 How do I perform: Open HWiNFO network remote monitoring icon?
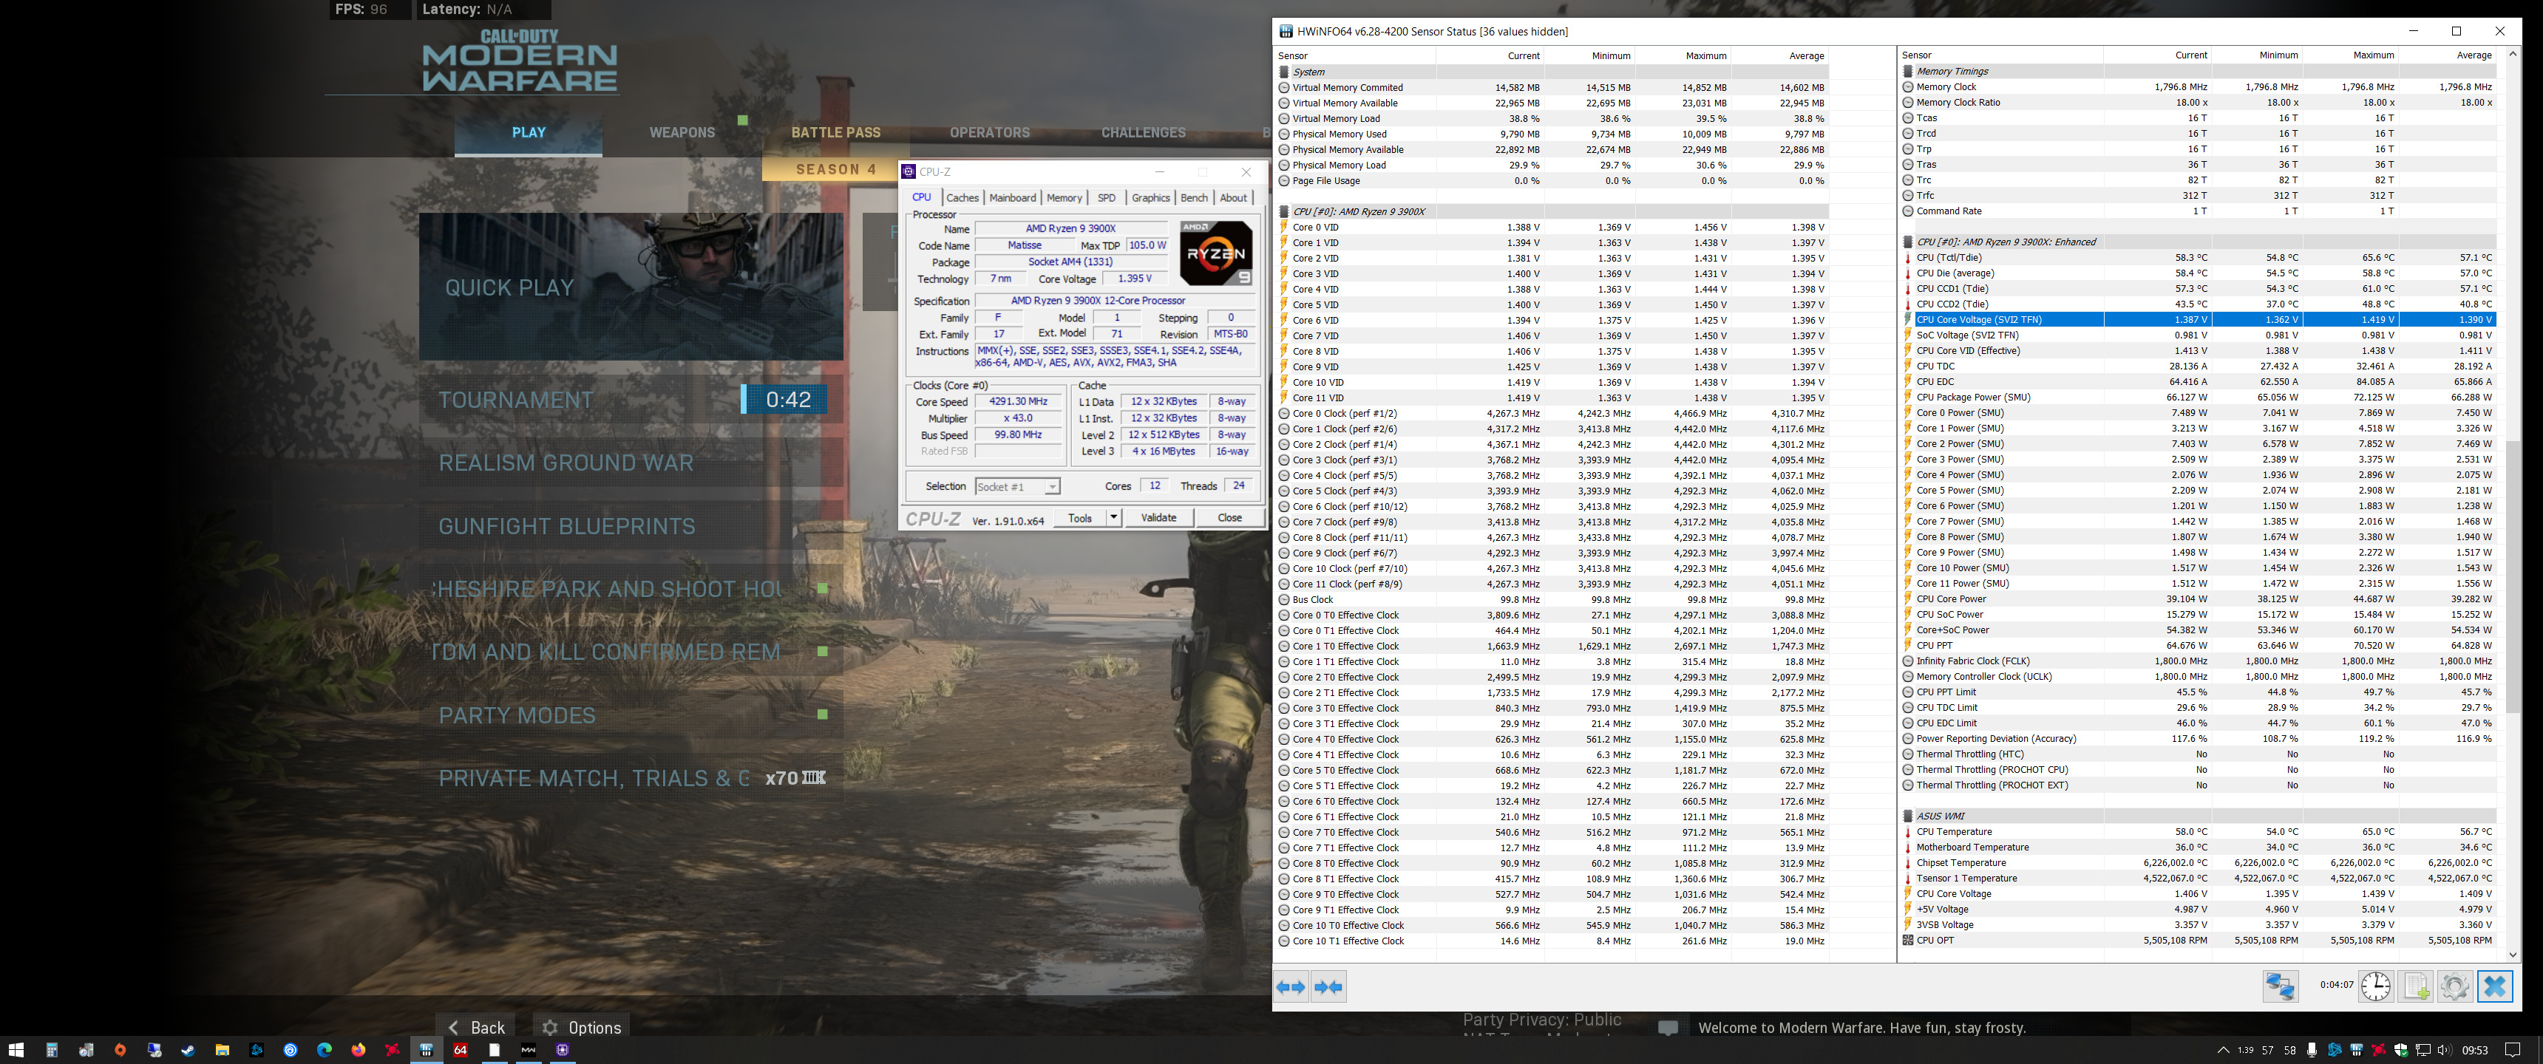tap(2281, 985)
